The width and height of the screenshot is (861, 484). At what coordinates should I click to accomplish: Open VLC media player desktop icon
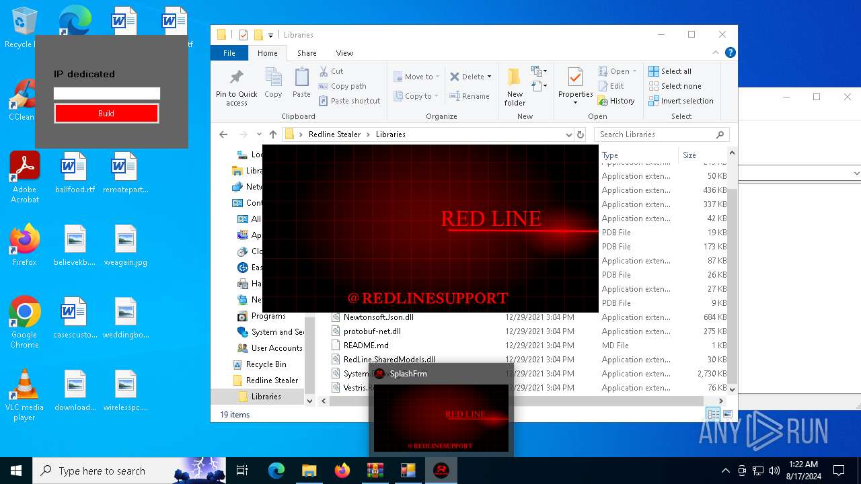coord(25,395)
